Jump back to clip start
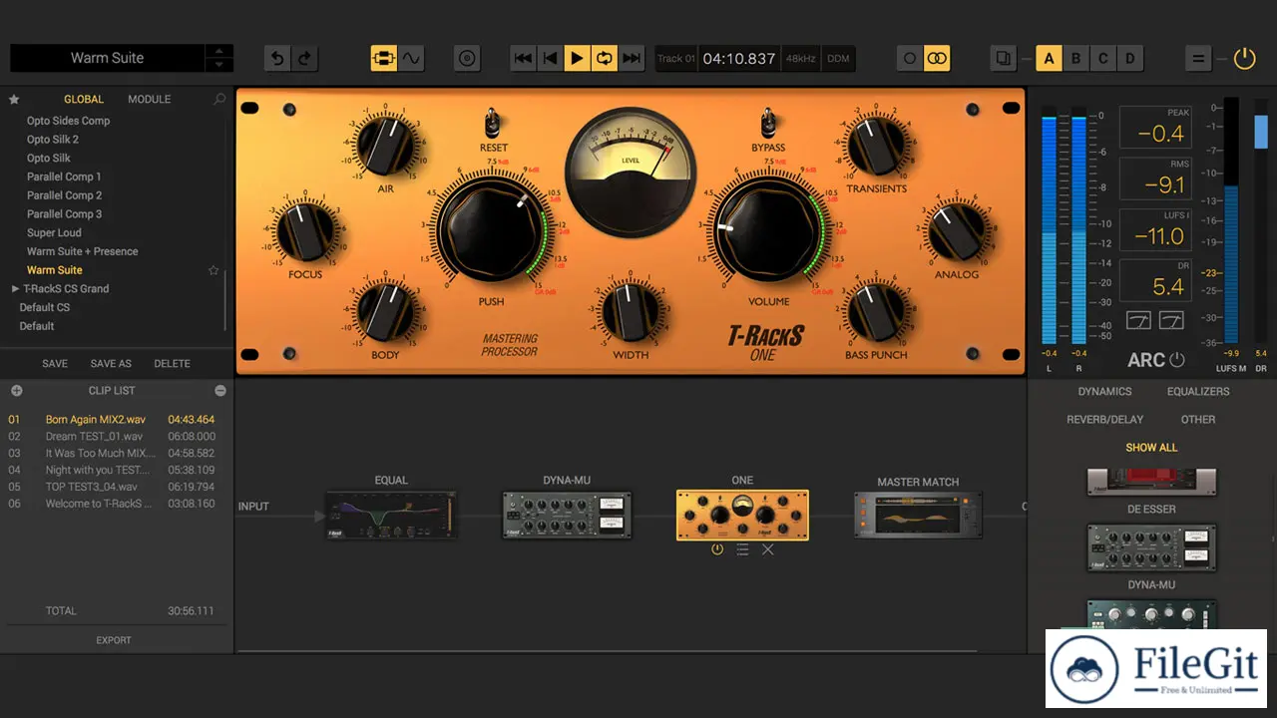Screen dimensions: 1277x718 pos(550,59)
